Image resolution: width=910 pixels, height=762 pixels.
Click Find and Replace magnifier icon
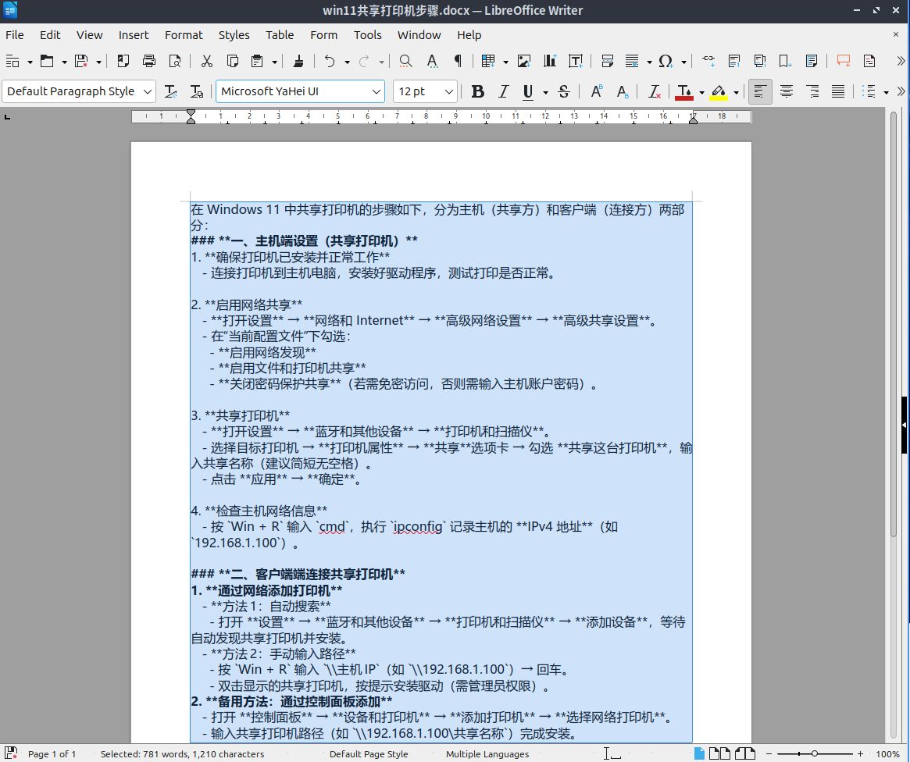click(x=405, y=61)
